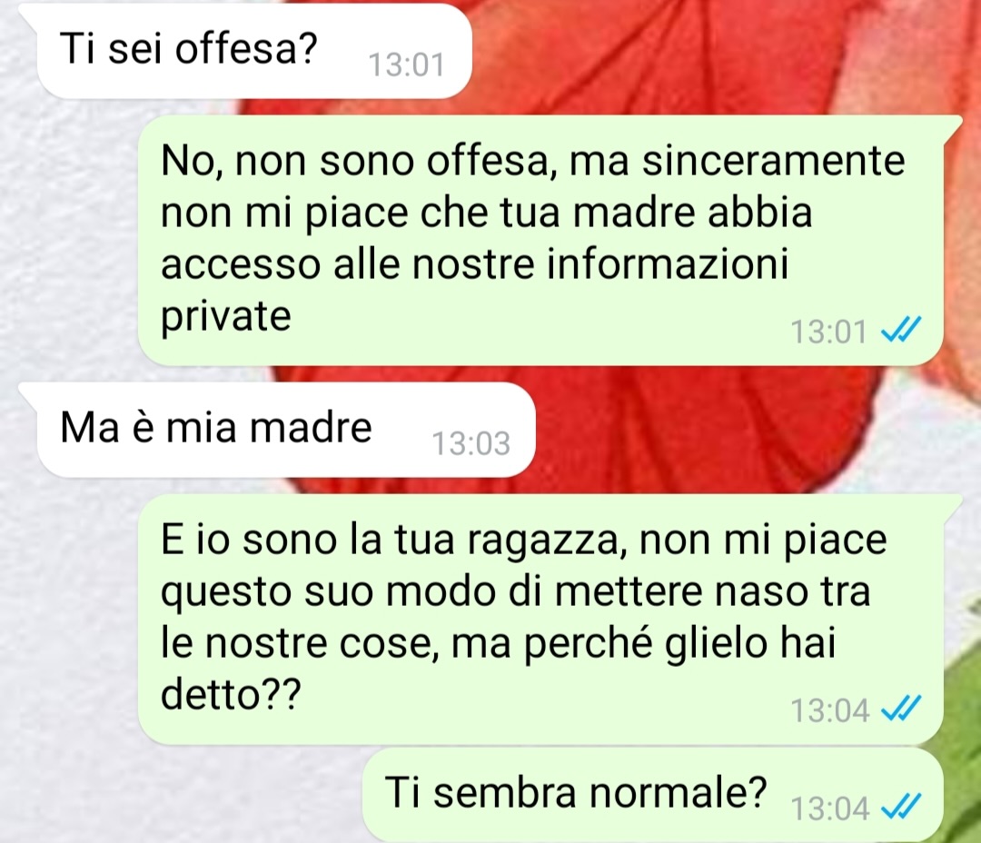Click the blue read ticks on 'informazioni private' message

pyautogui.click(x=901, y=330)
